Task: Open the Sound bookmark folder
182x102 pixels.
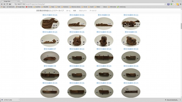Action: (x=91, y=7)
